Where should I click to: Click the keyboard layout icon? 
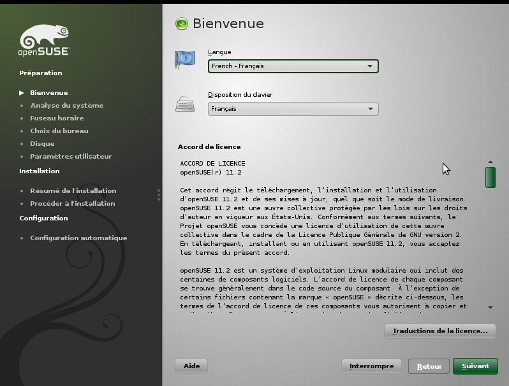click(185, 104)
